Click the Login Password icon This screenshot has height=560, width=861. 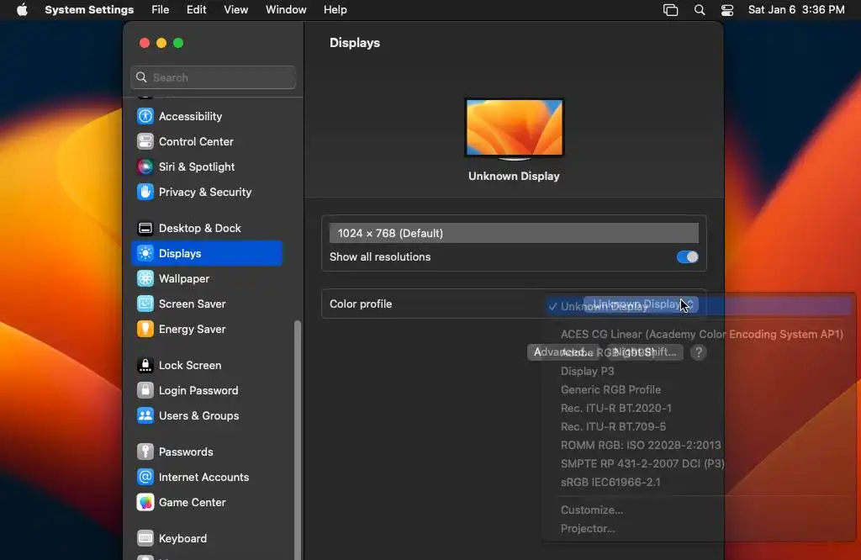click(145, 391)
